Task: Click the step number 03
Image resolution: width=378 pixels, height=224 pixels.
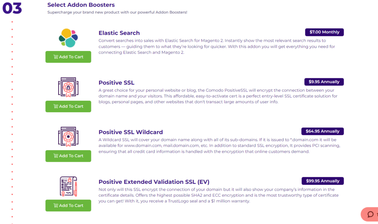Action: coord(12,8)
